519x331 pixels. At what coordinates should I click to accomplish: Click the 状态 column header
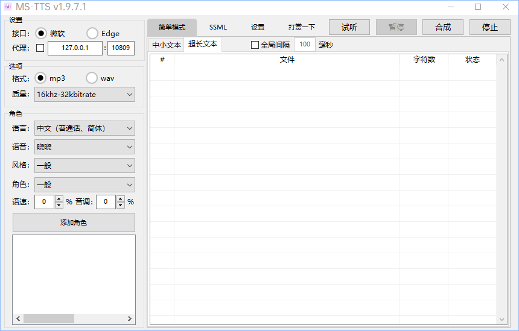tap(473, 60)
